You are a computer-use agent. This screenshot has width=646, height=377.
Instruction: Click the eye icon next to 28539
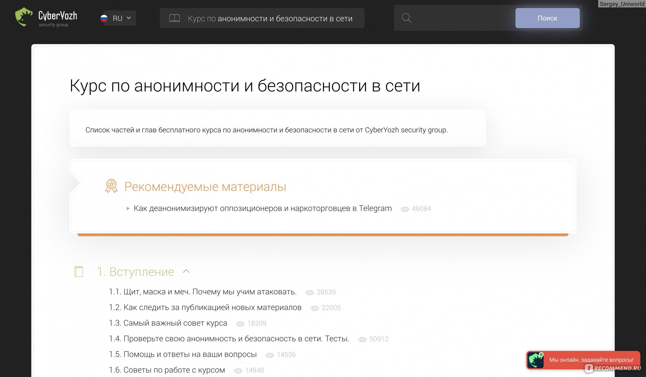click(309, 292)
